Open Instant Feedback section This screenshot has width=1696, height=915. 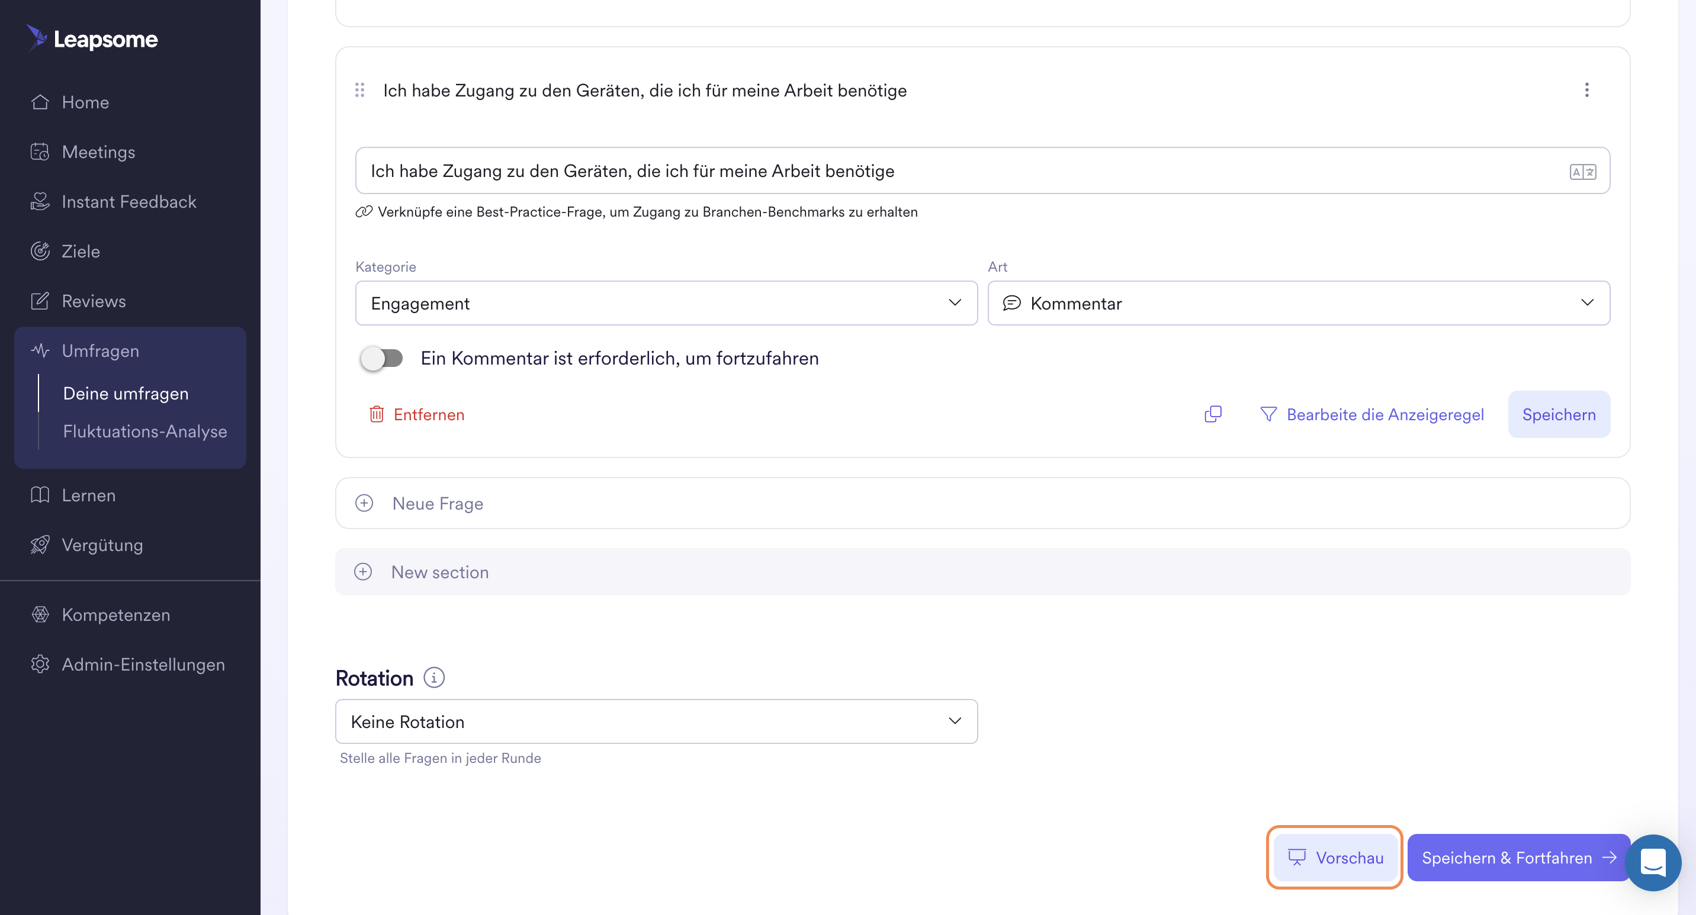113,201
